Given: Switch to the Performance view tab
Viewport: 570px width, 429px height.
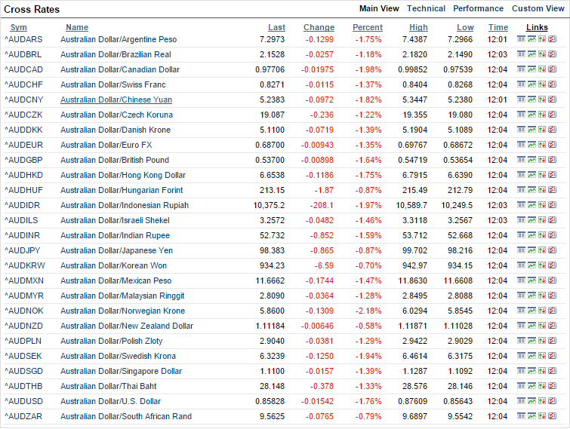Looking at the screenshot, I should pyautogui.click(x=478, y=9).
